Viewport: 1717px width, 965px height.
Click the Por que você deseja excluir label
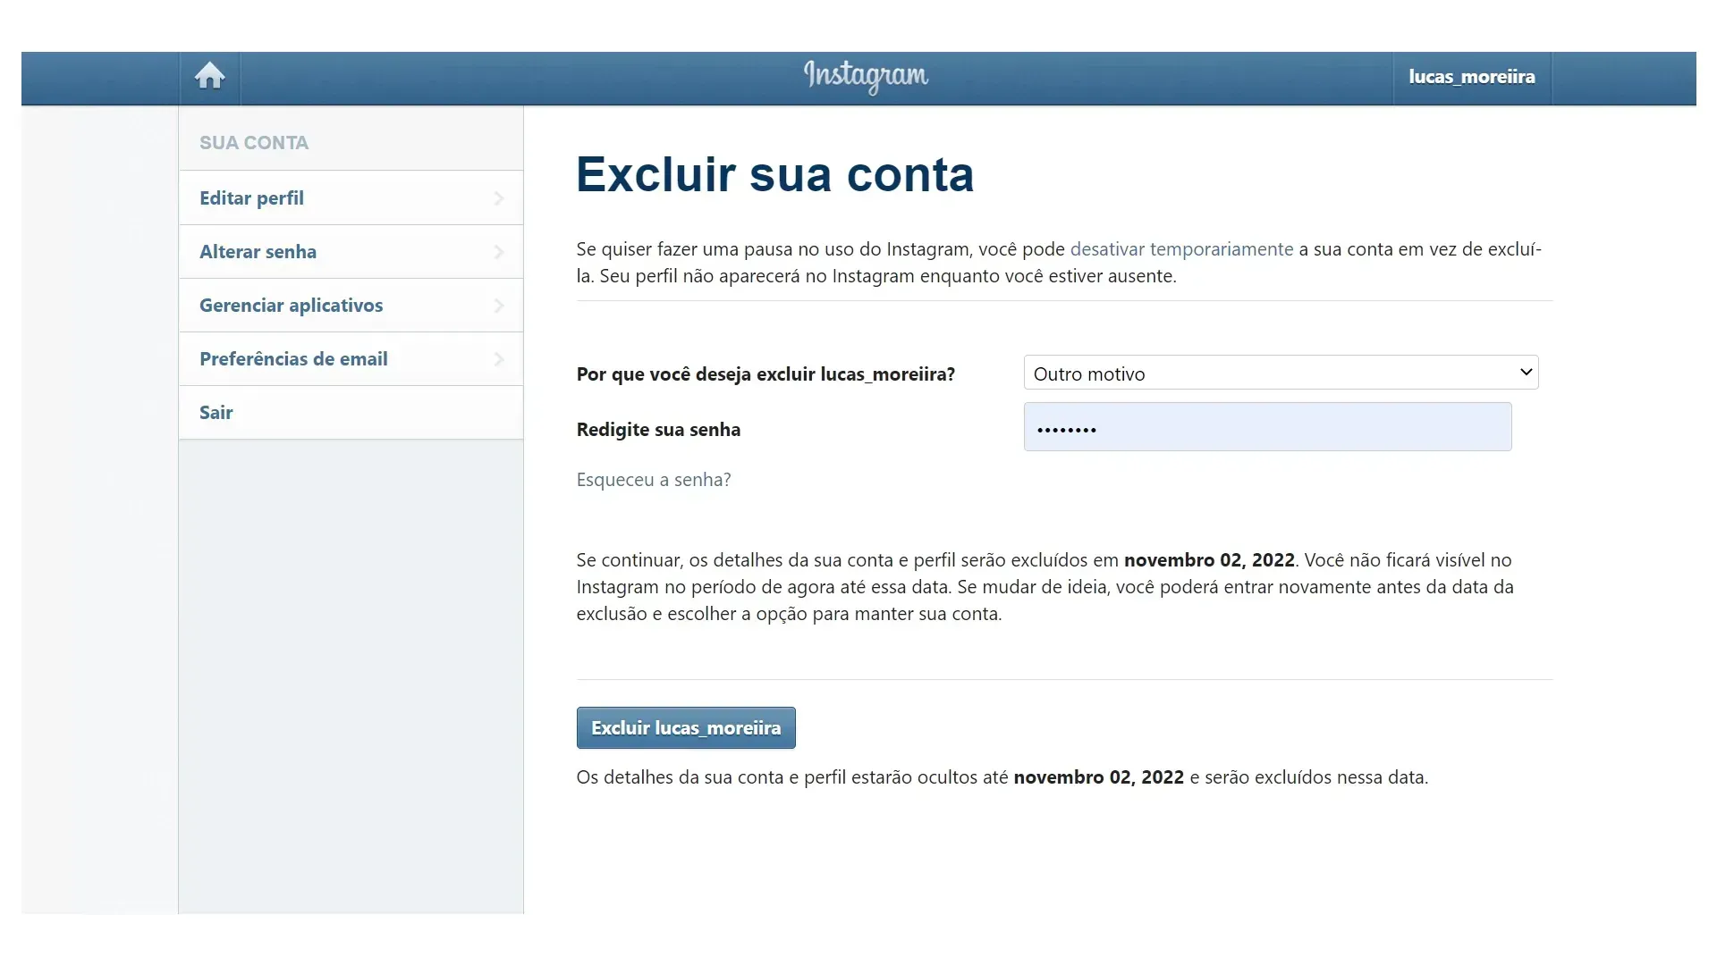(765, 374)
